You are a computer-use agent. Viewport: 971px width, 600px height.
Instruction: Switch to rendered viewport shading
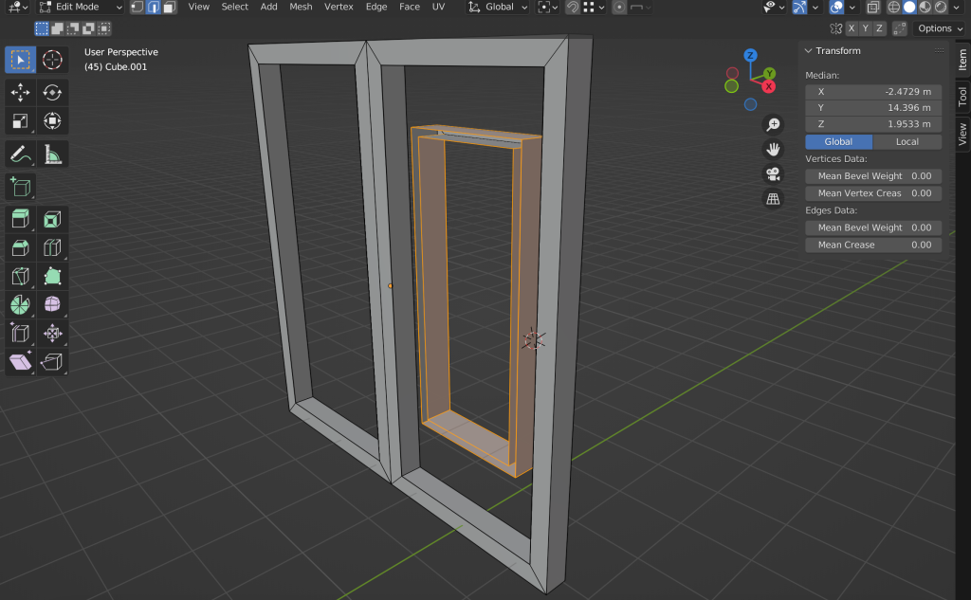[x=941, y=8]
